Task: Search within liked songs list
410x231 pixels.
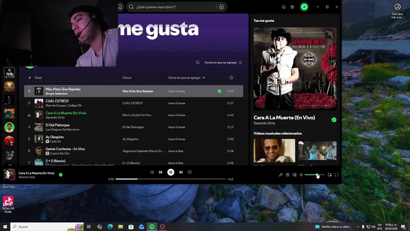Action: tap(198, 63)
